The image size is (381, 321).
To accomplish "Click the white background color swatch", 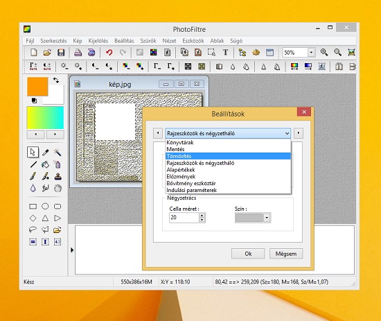I will point(56,96).
